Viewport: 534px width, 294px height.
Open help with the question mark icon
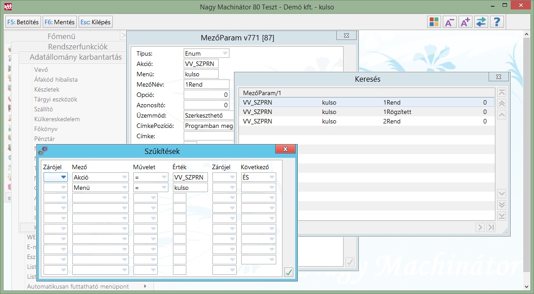[496, 22]
